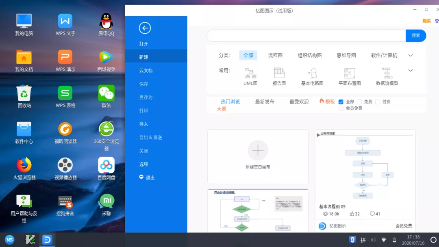
Task: Open 微信 desktop icon
Action: (106, 97)
